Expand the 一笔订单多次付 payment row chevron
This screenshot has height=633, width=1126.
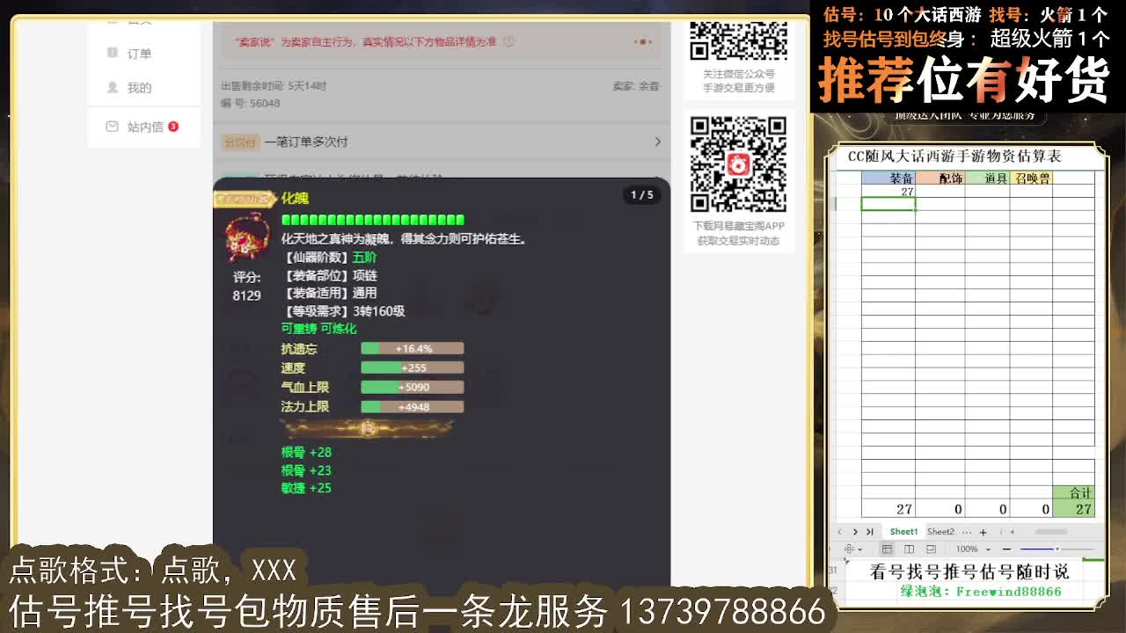click(656, 142)
